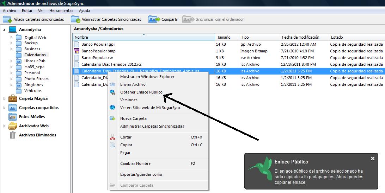Select Administrar Carpetas Sincronizadas in context menu
This screenshot has width=385, height=193.
coord(152,126)
